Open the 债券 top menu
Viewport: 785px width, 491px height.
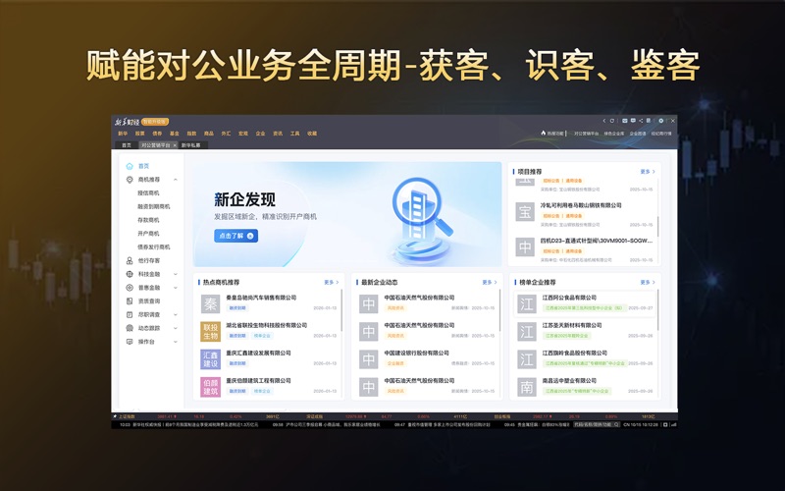pyautogui.click(x=157, y=134)
